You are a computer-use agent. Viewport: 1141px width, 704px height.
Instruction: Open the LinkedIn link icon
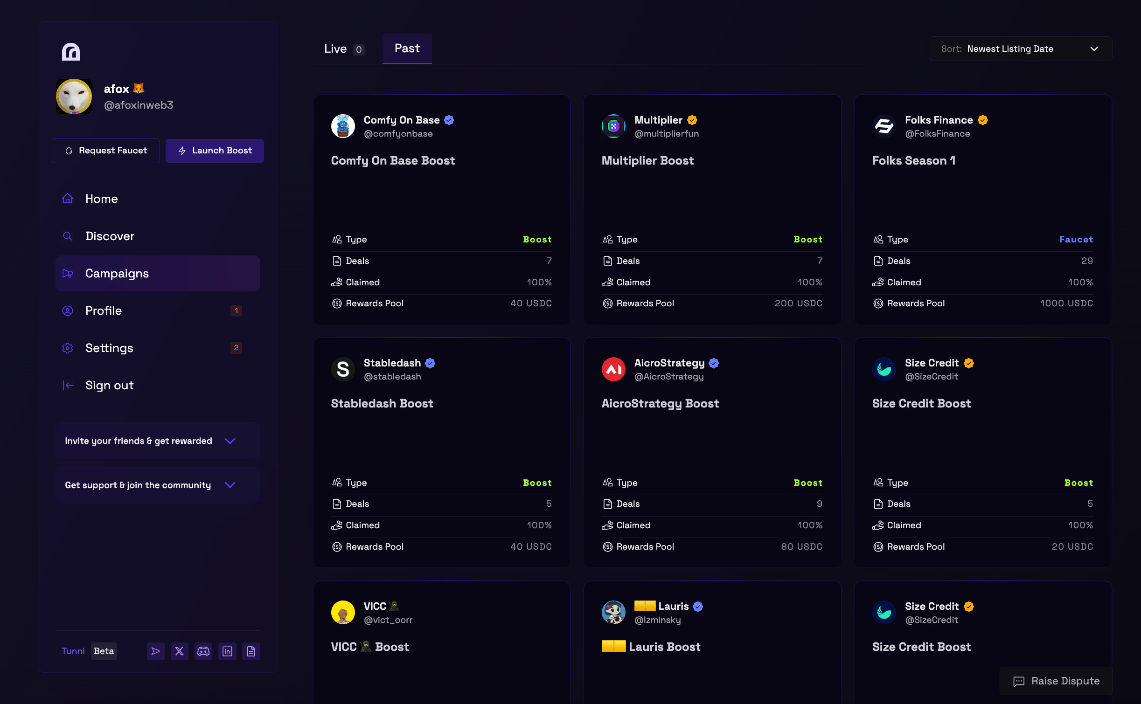[x=227, y=651]
